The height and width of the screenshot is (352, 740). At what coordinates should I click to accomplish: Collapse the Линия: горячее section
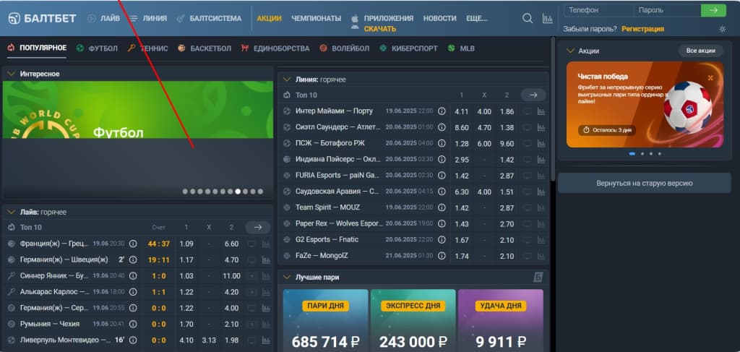286,80
